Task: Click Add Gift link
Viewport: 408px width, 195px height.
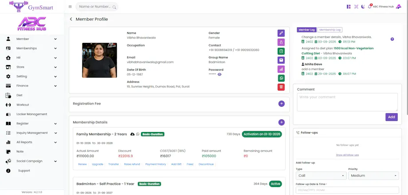Action: [177, 164]
